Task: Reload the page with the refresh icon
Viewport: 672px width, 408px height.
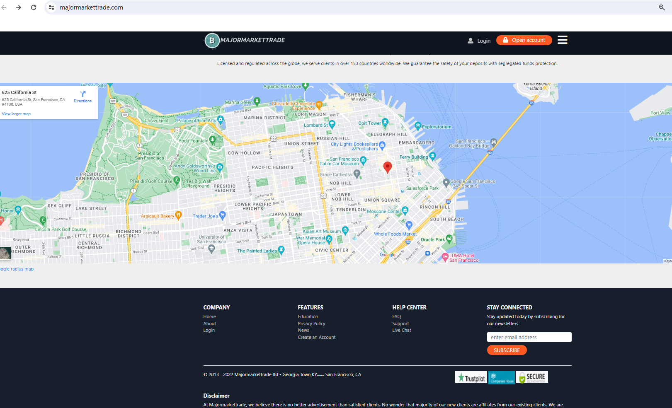Action: click(x=34, y=7)
